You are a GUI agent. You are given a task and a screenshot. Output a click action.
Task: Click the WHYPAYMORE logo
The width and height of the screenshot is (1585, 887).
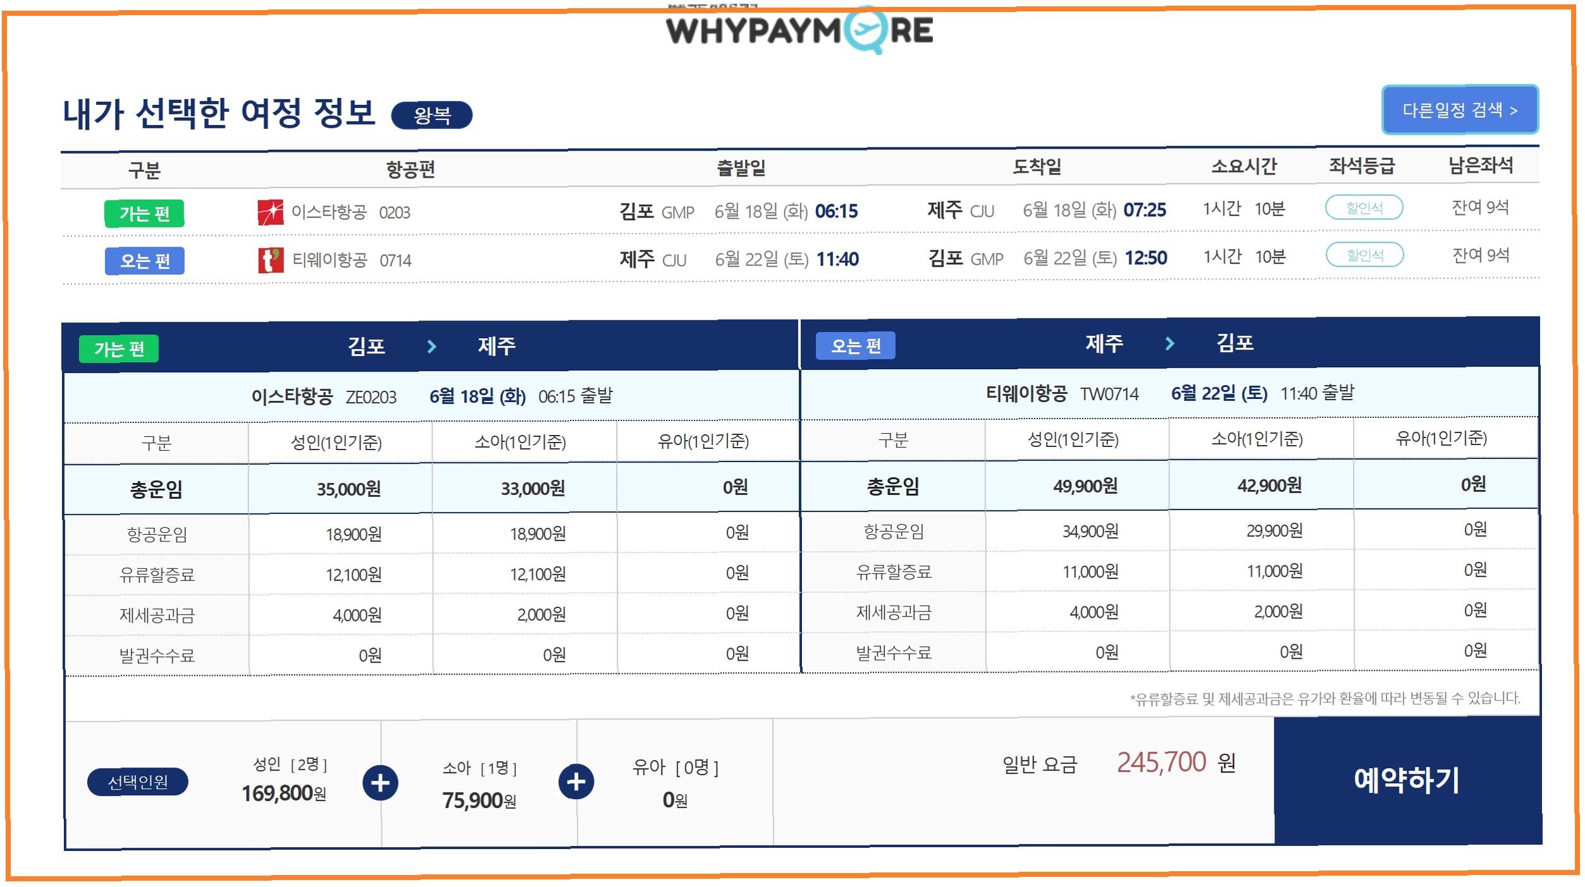point(799,30)
